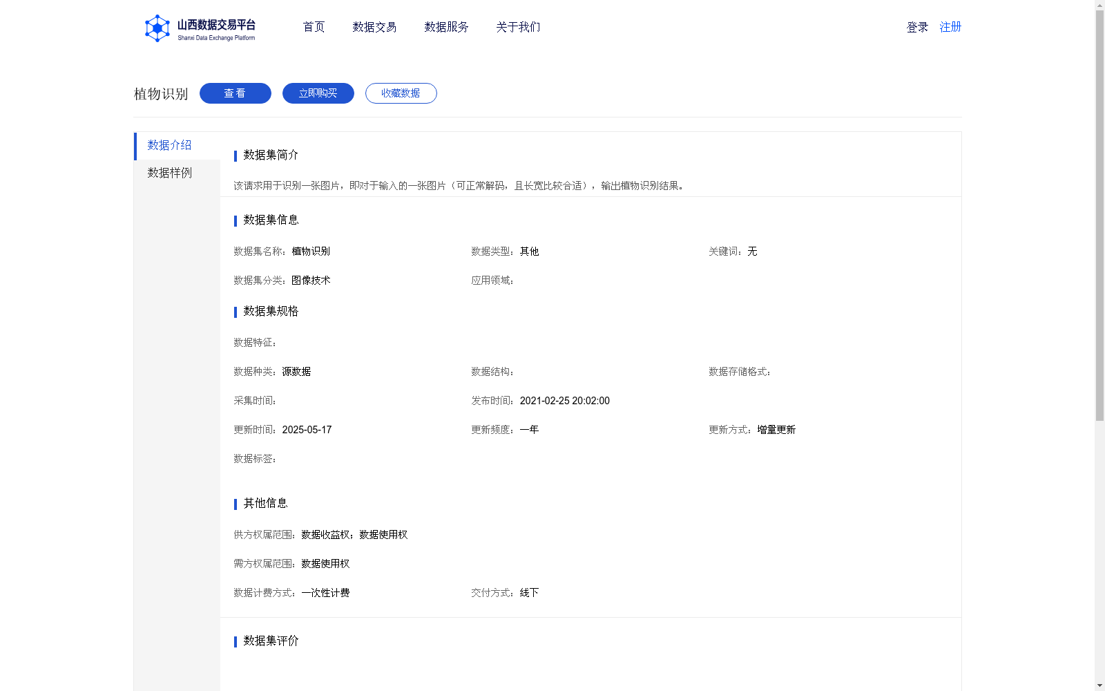Click the 应用领域 label

(492, 281)
